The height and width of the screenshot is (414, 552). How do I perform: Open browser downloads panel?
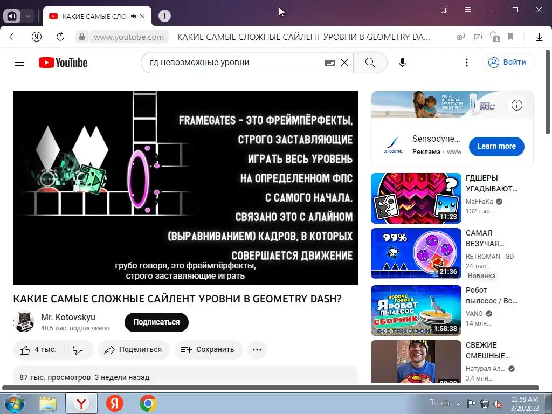(x=539, y=37)
